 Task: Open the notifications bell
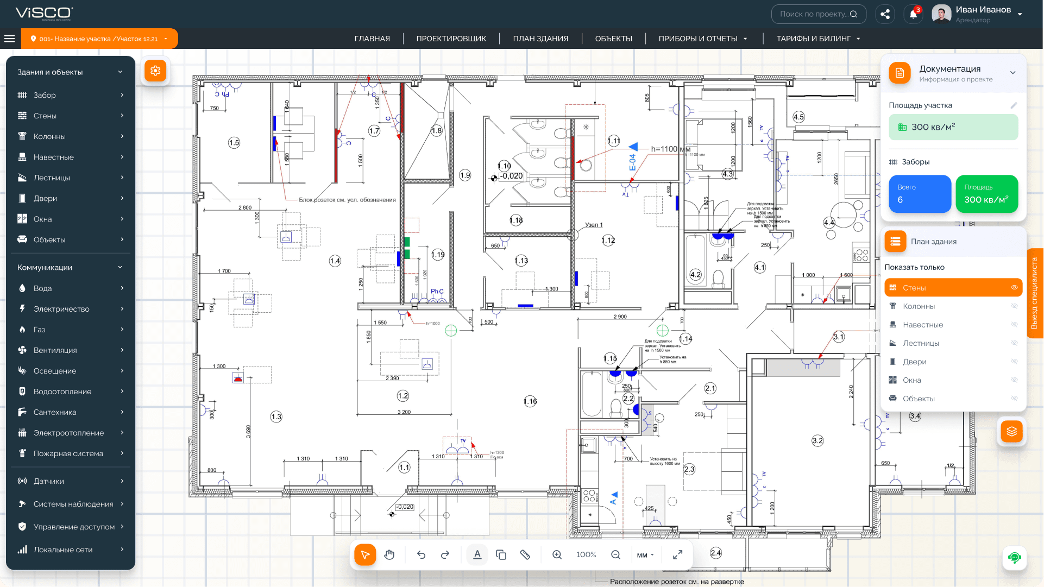[913, 14]
